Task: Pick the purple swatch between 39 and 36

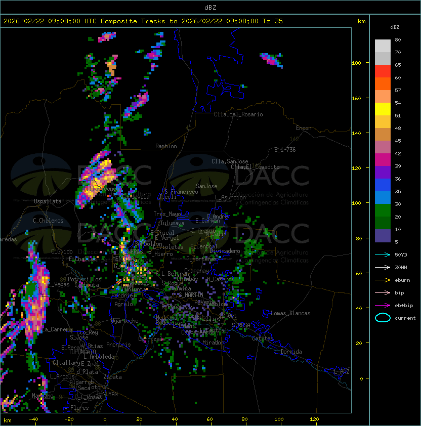Action: point(383,172)
